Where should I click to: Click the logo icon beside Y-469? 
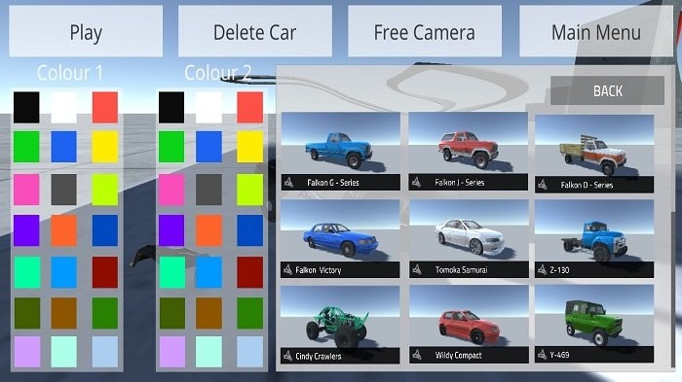(542, 355)
